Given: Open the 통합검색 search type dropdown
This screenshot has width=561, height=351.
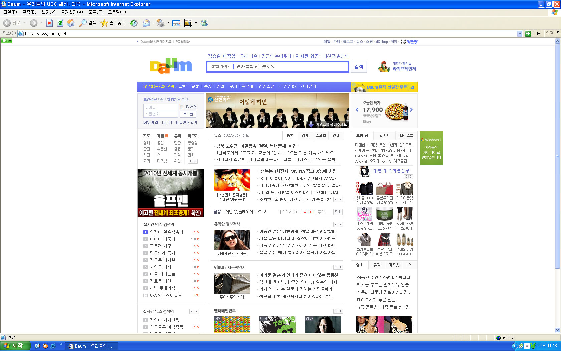Looking at the screenshot, I should 220,67.
